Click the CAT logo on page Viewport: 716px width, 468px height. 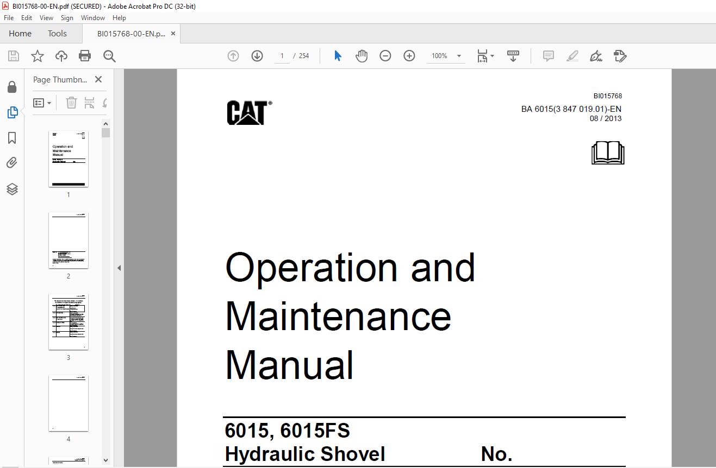[x=250, y=113]
